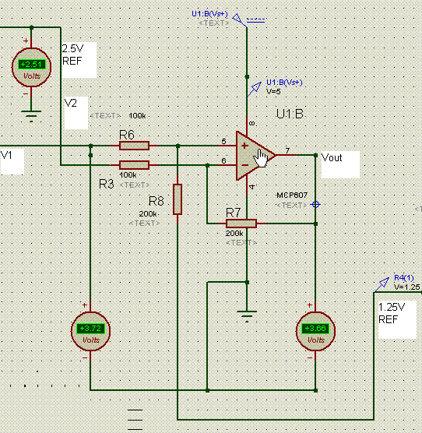Image resolution: width=422 pixels, height=433 pixels.
Task: Click the U1:B(Vs+) voltage probe arrow
Action: [255, 88]
